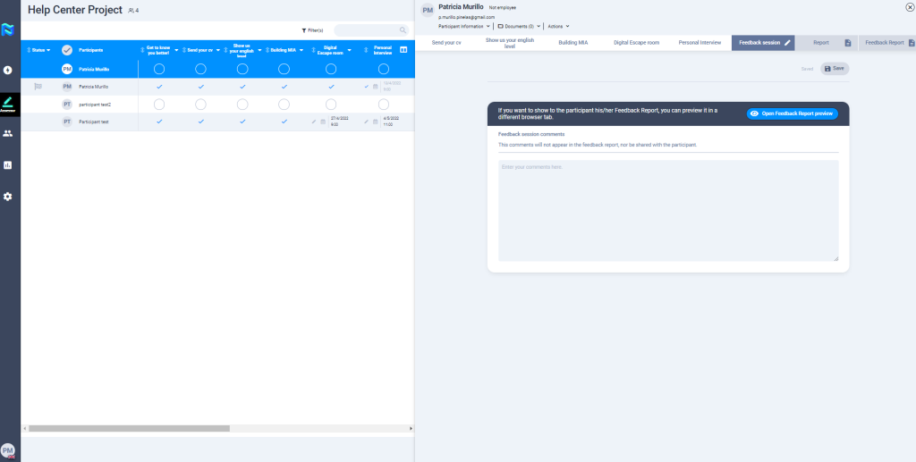916x462 pixels.
Task: Click the column layout icon in table header
Action: [x=403, y=49]
